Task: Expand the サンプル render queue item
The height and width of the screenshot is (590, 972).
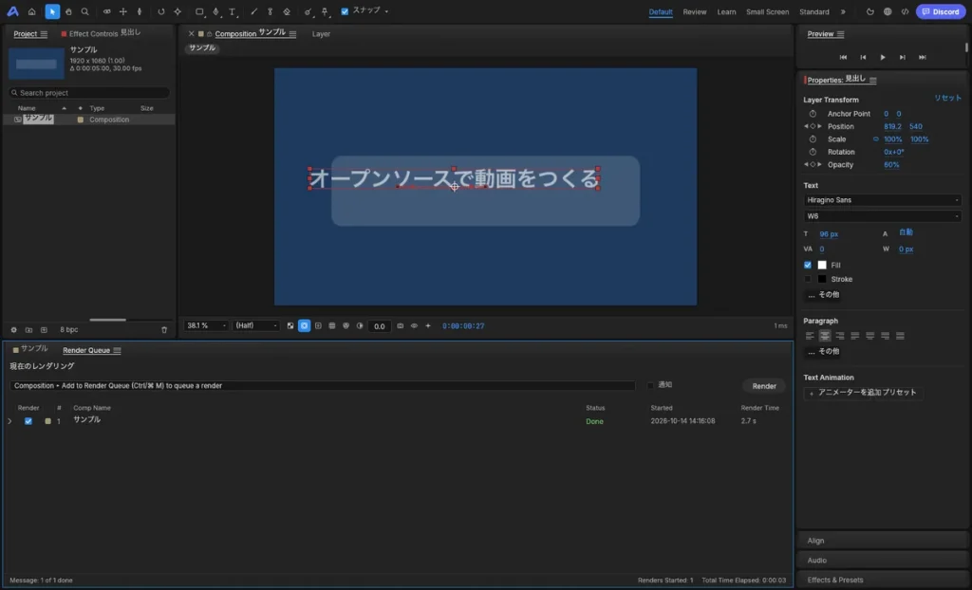Action: (9, 421)
